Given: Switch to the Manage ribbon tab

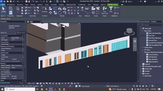Looking at the screenshot, I should click(96, 5).
